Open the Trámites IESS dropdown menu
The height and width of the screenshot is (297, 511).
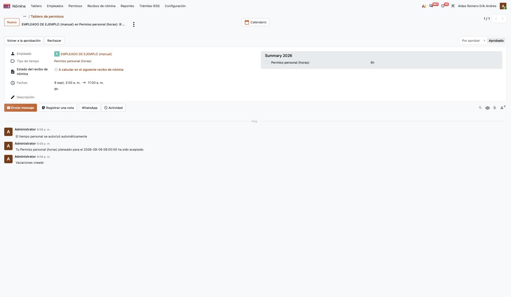pos(149,6)
